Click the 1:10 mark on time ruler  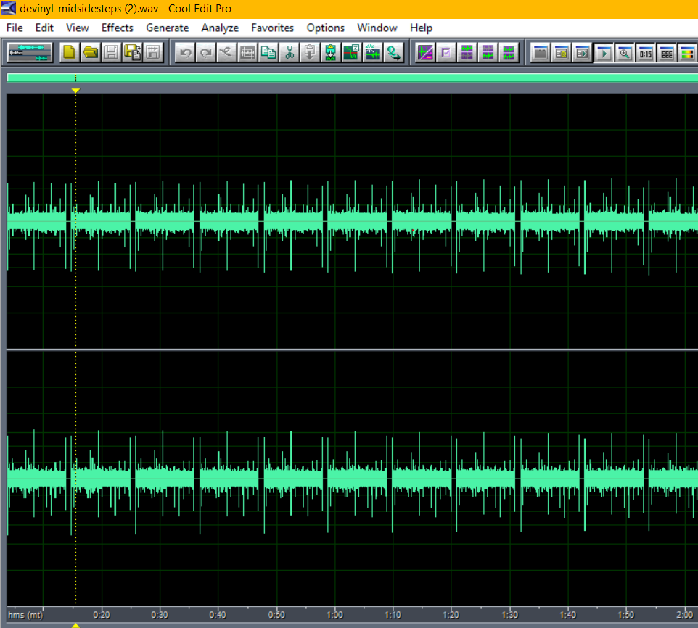[393, 615]
